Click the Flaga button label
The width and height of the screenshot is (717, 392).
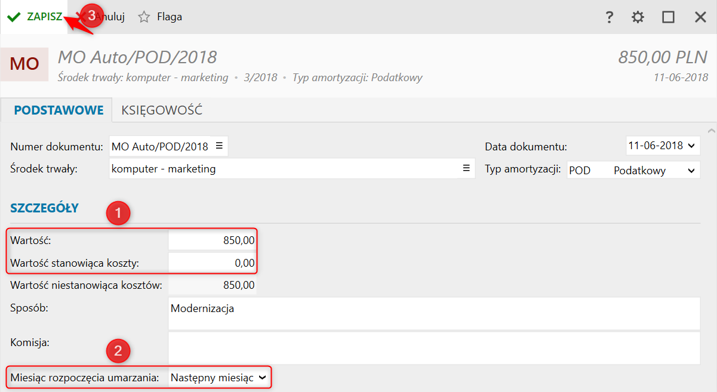coord(170,17)
